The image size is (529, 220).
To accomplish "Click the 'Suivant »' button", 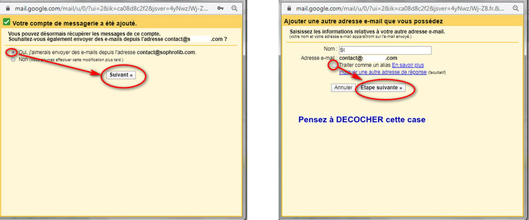I will [x=121, y=75].
